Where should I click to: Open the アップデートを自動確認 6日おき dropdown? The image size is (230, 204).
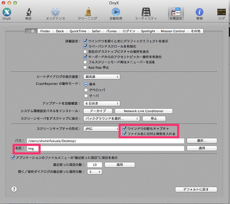pos(102,103)
